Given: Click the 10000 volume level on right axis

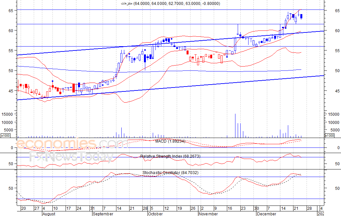Looking at the screenshot, I should tap(333, 122).
